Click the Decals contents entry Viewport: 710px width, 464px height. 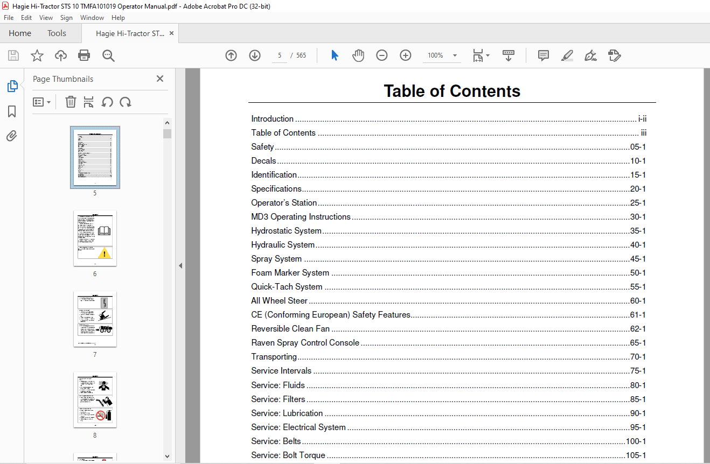tap(449, 161)
